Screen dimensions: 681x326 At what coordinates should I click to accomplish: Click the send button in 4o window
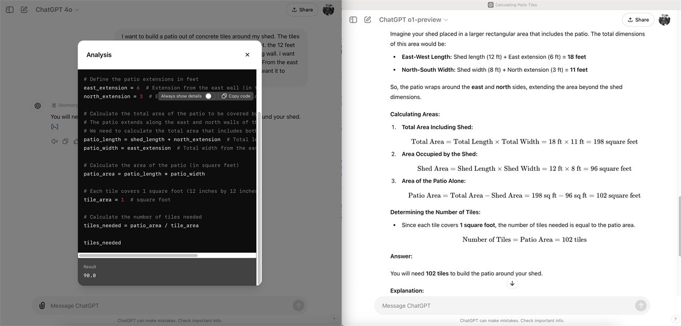(298, 306)
